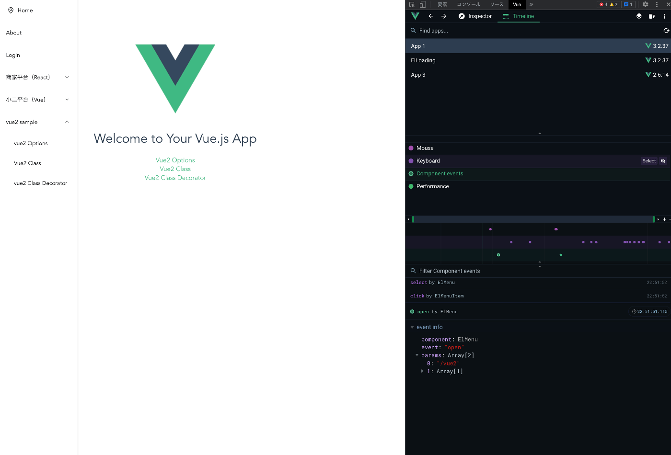Image resolution: width=671 pixels, height=455 pixels.
Task: Switch to ソース DevTools tab
Action: [x=497, y=4]
